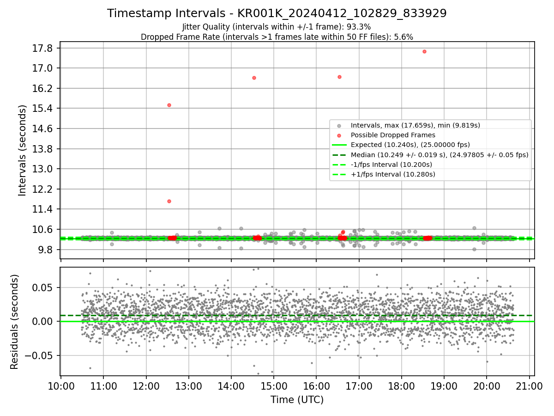This screenshot has height=416, width=554.
Task: Click the 'Jitter Quality' 93.3% subtitle line
Action: pyautogui.click(x=277, y=27)
